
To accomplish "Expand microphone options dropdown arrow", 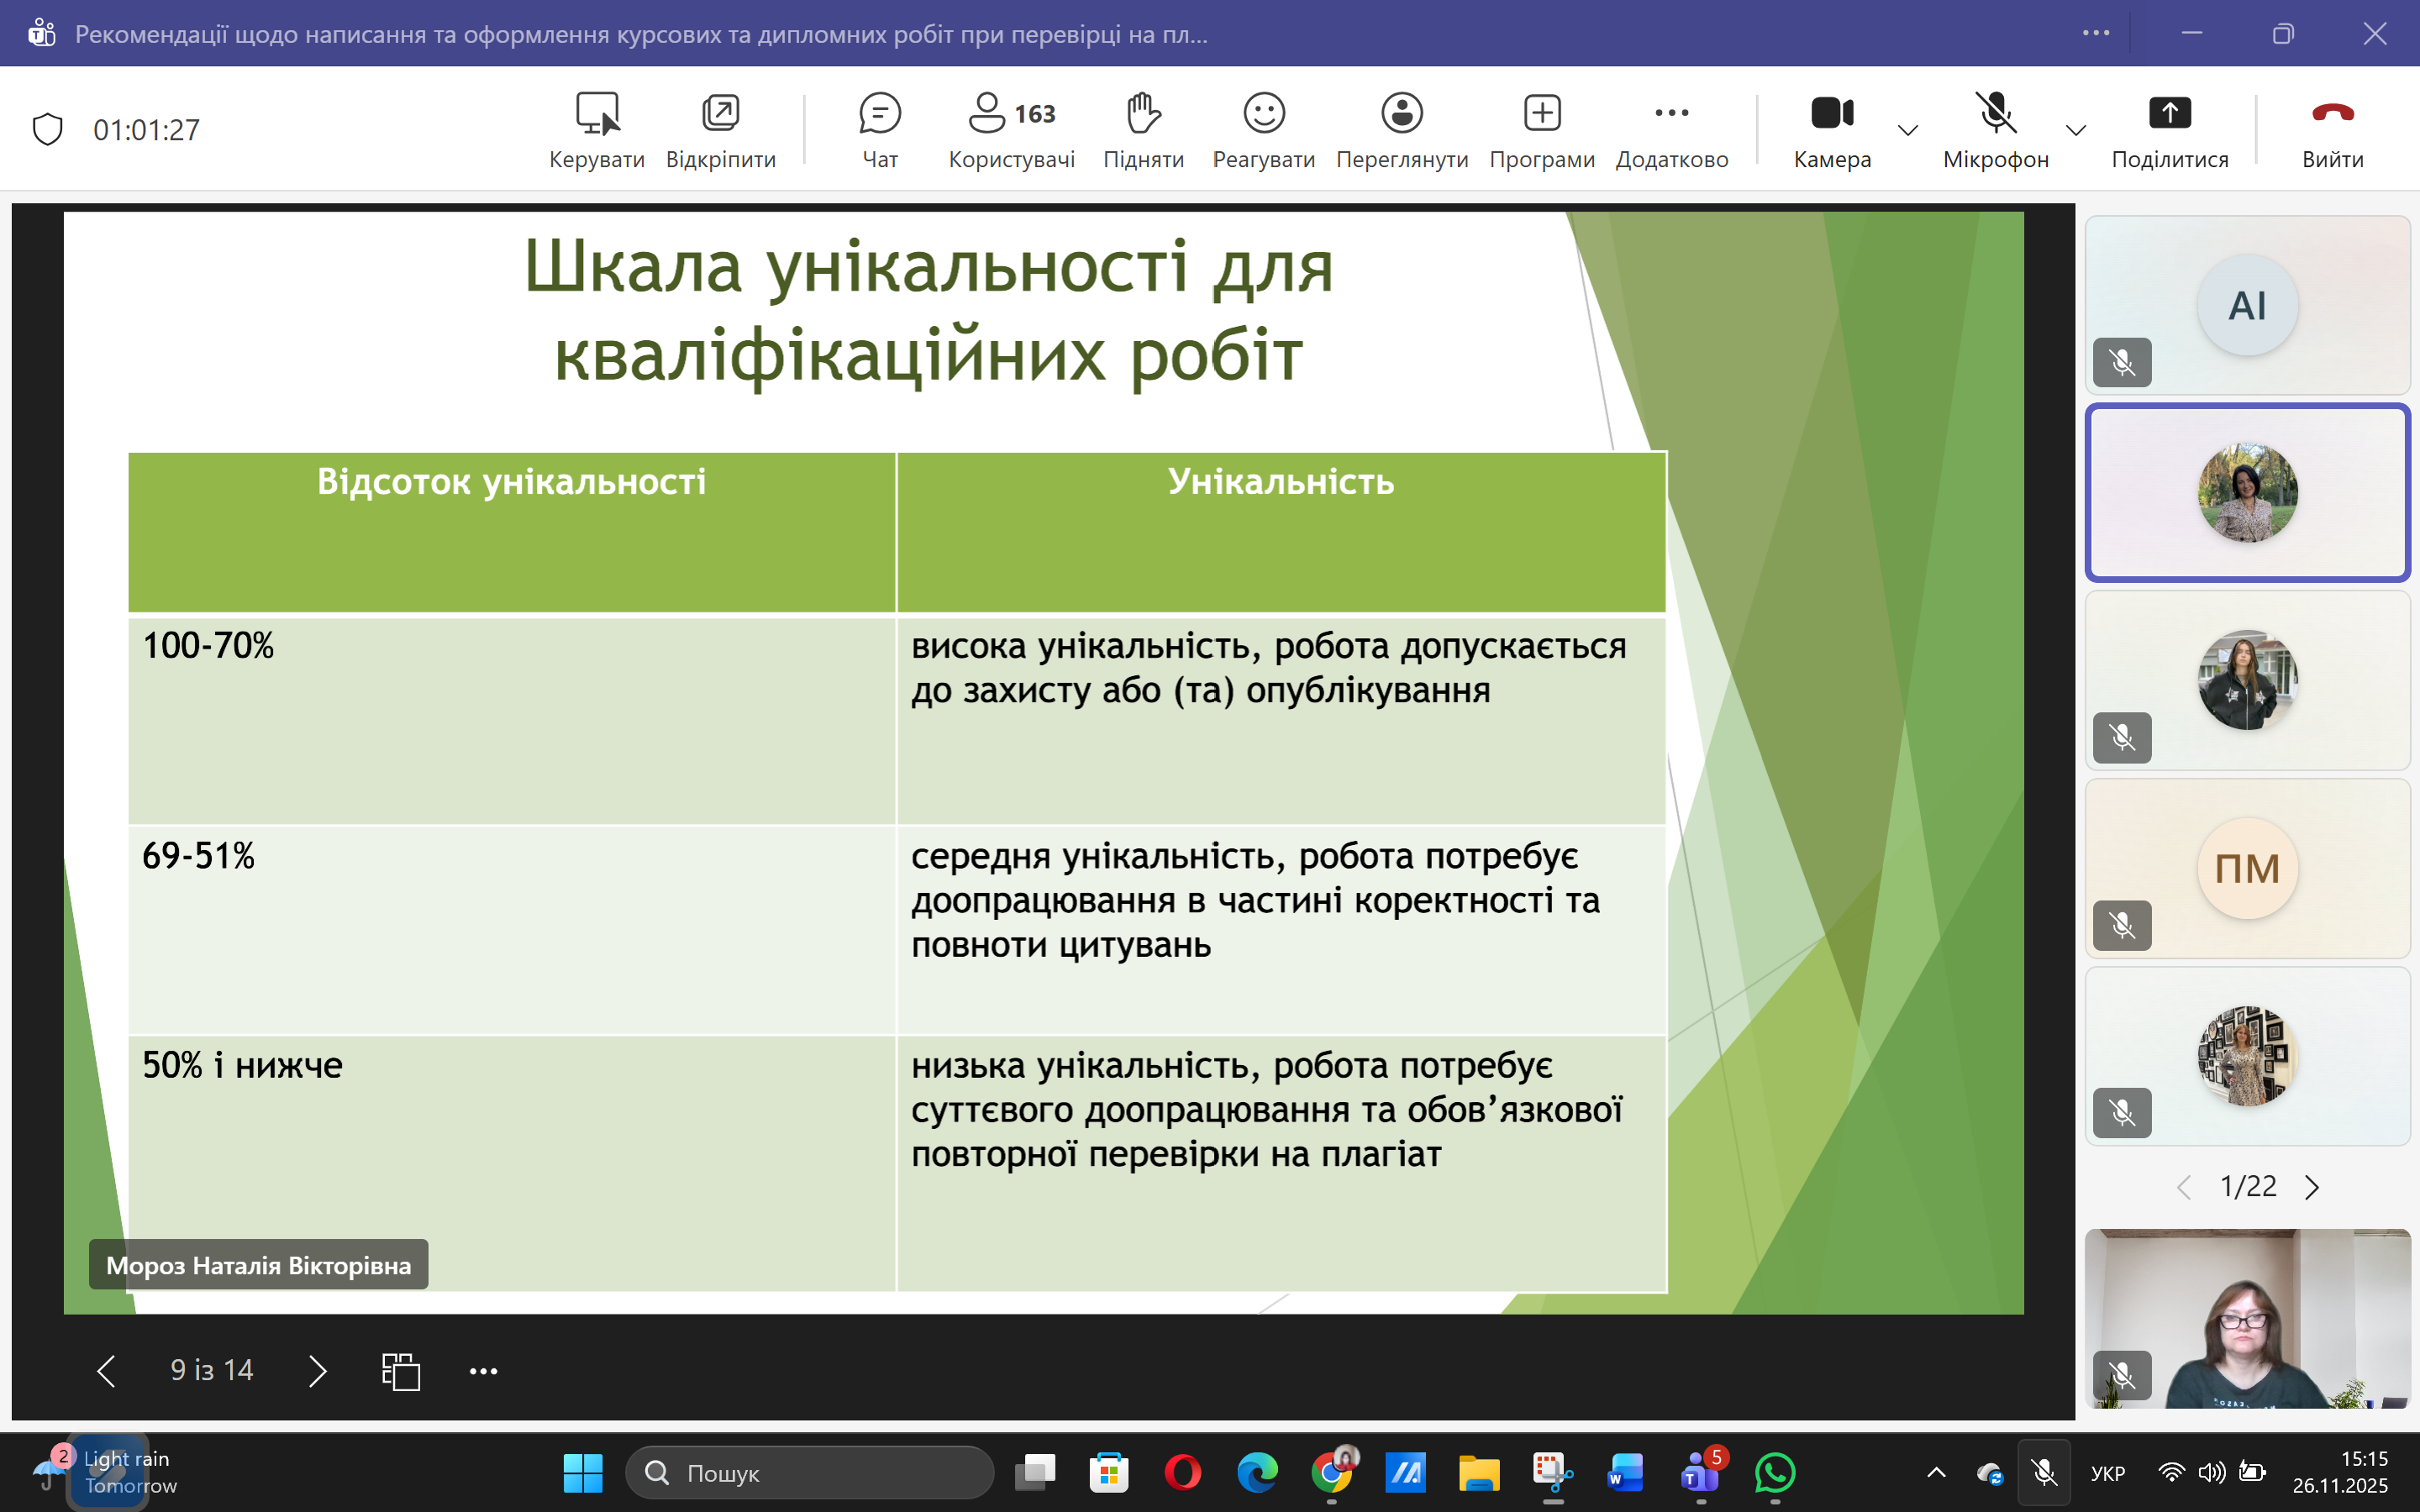I will click(x=2075, y=130).
